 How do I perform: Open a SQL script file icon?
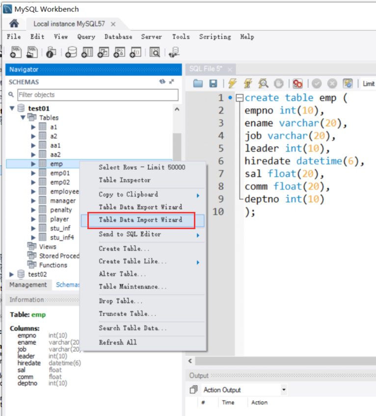click(x=32, y=52)
